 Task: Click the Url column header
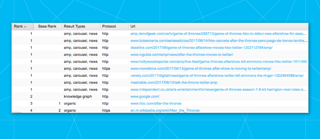(133, 26)
